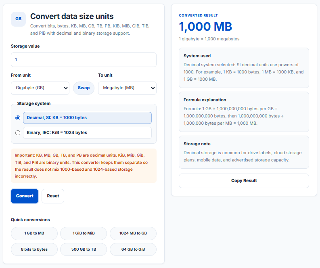Copy the converted result

click(x=244, y=181)
